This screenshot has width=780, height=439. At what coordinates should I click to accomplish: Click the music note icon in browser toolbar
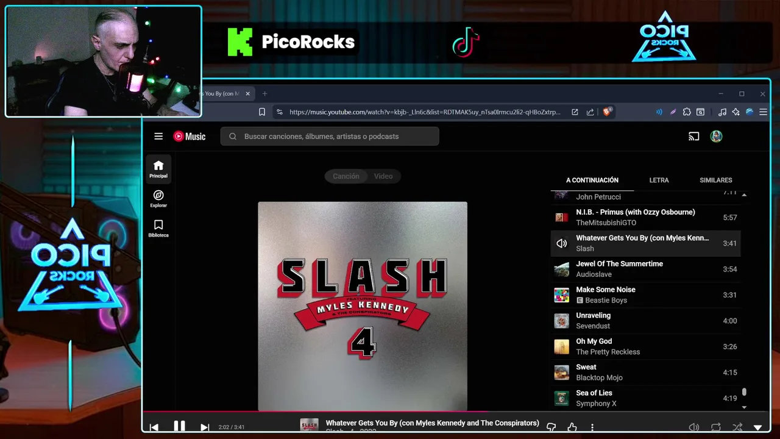(x=722, y=112)
